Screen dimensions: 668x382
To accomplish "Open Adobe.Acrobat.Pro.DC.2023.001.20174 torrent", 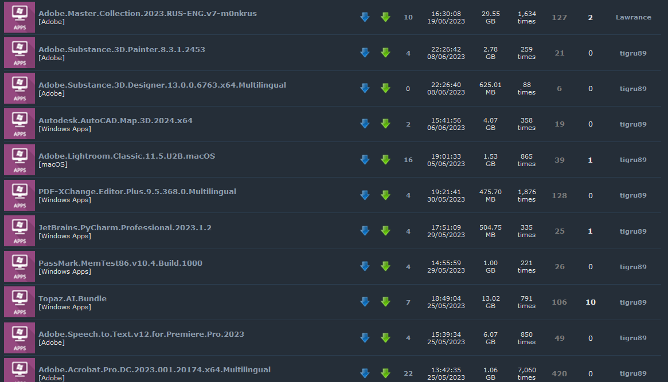I will 155,369.
